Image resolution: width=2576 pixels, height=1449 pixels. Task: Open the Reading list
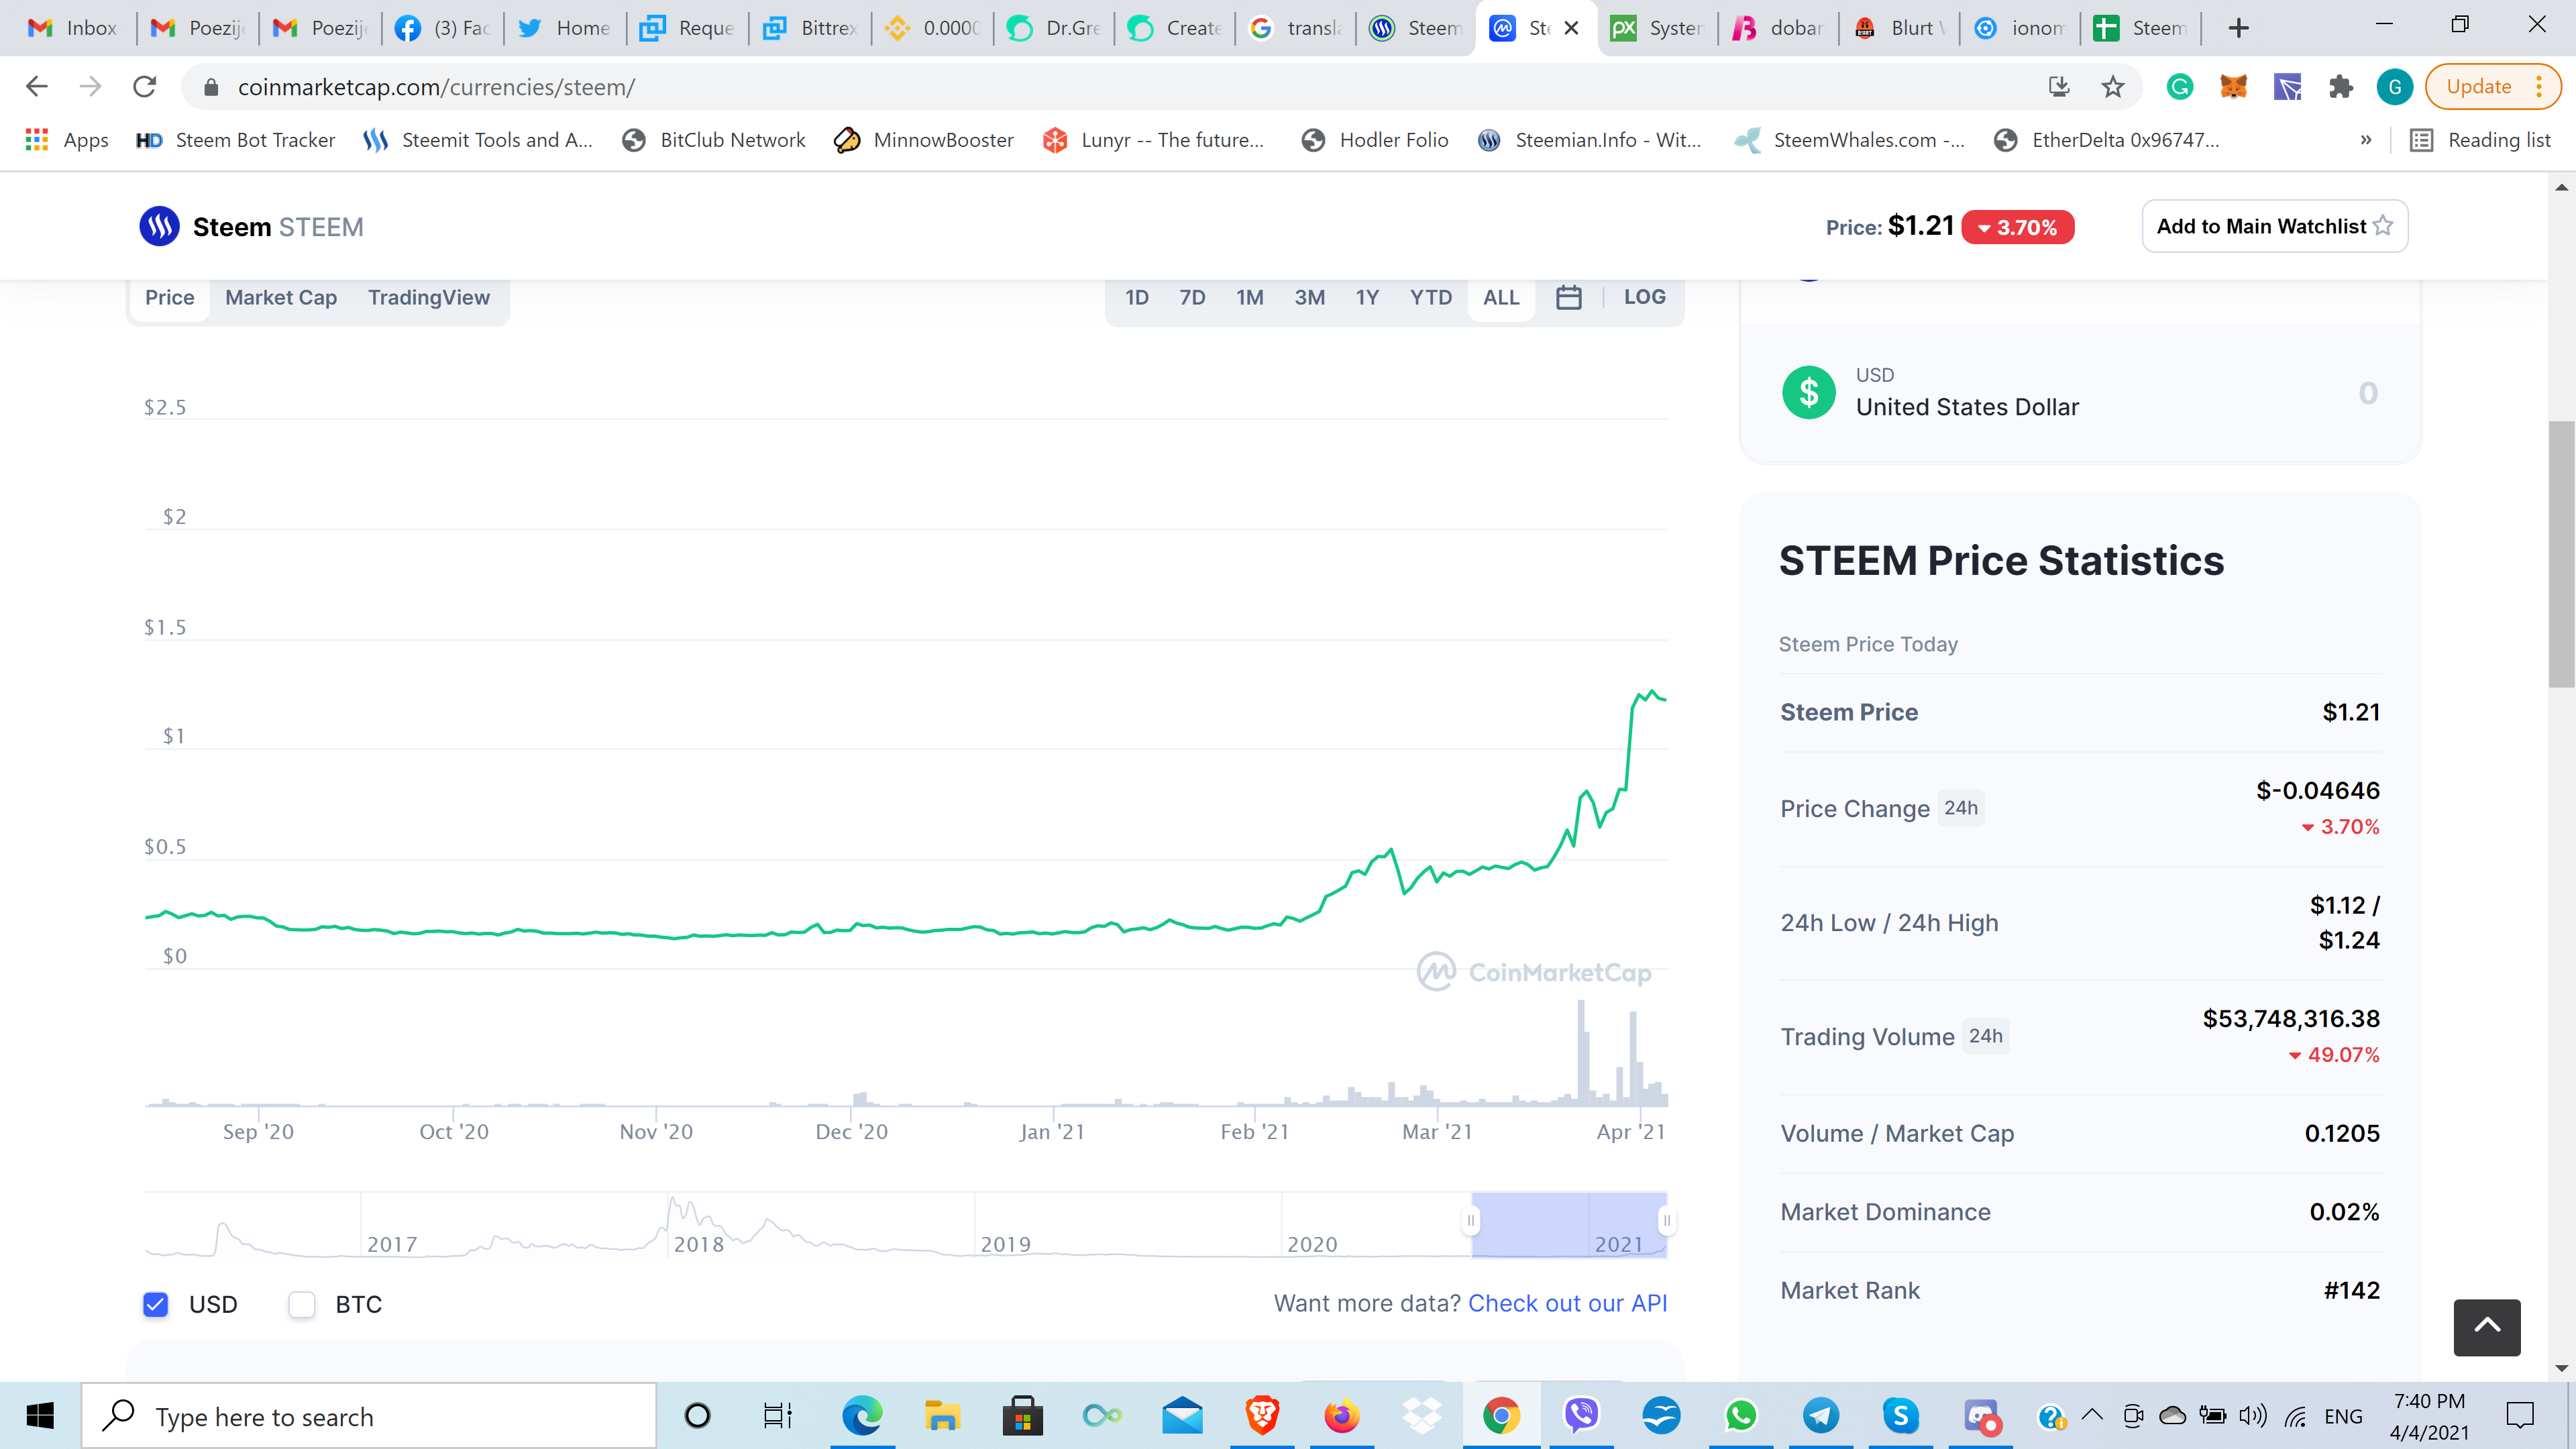[x=2480, y=140]
